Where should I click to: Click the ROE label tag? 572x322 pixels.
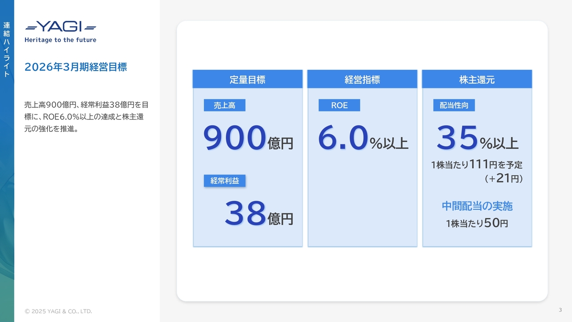pos(339,106)
